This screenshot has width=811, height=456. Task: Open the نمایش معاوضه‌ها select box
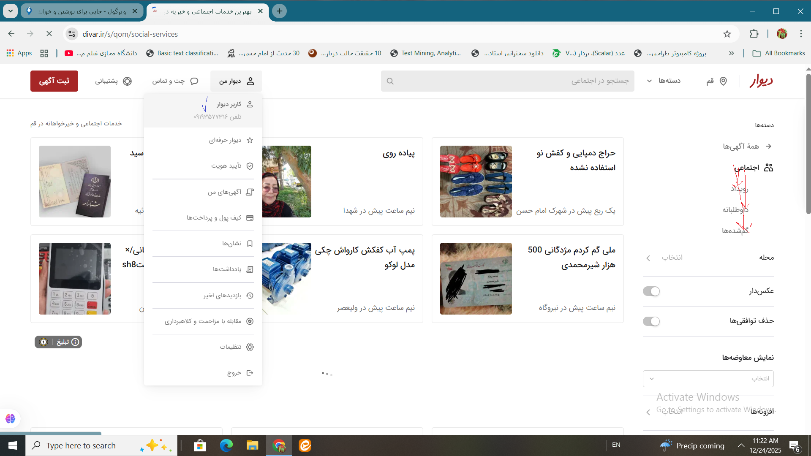[708, 379]
